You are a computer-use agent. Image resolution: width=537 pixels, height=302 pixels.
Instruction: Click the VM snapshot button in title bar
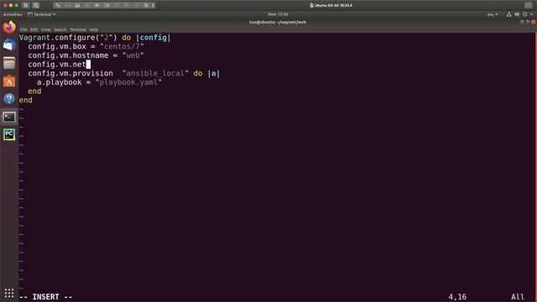pyautogui.click(x=36, y=6)
